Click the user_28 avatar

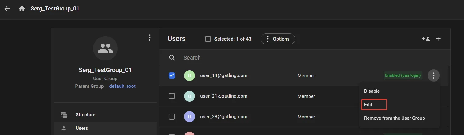(x=189, y=117)
